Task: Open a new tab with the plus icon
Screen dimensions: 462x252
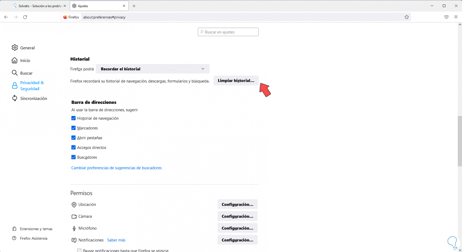Action: pos(134,6)
